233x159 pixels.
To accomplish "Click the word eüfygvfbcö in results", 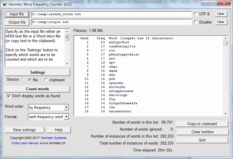I will tap(119, 42).
